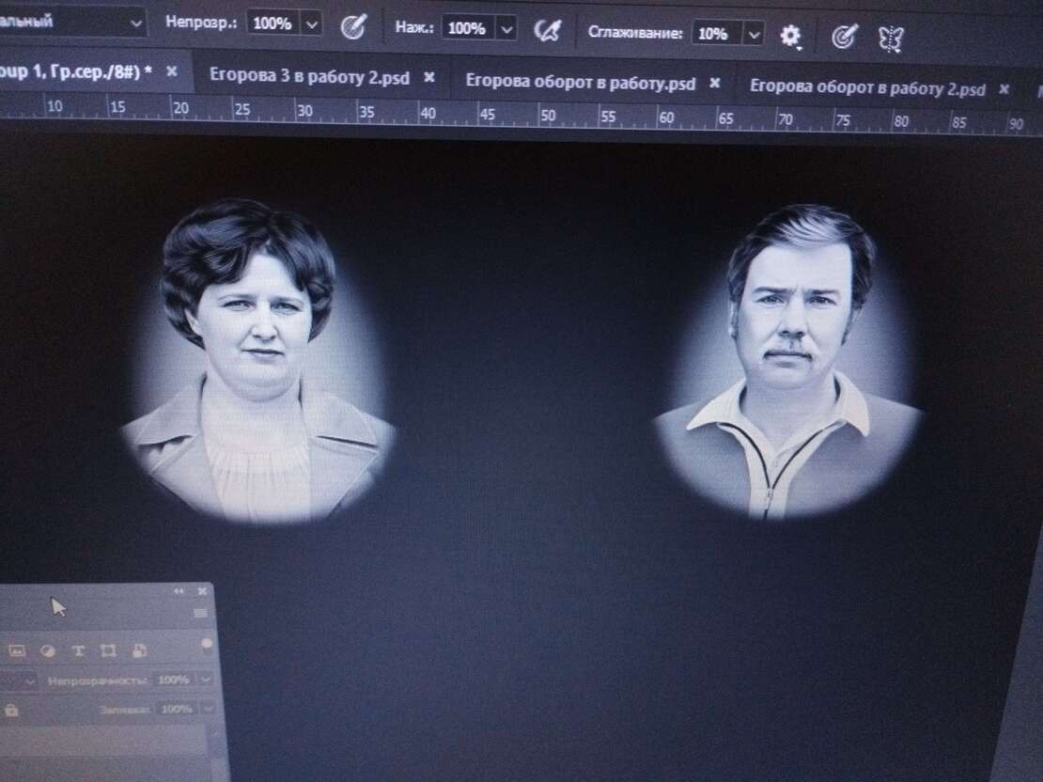Filter layers by type text icon
Image resolution: width=1043 pixels, height=782 pixels.
pyautogui.click(x=78, y=649)
